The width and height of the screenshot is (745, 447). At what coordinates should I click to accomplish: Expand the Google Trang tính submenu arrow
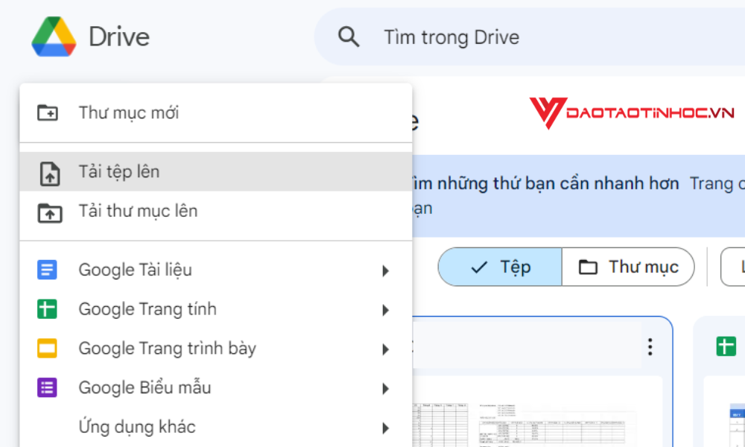[386, 309]
